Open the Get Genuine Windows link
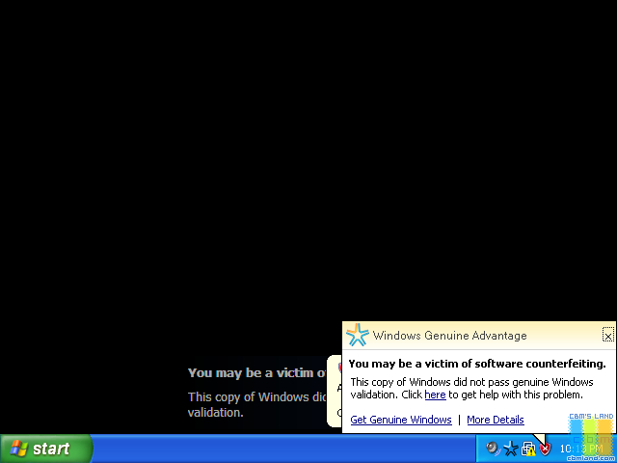The image size is (617, 463). (x=401, y=420)
